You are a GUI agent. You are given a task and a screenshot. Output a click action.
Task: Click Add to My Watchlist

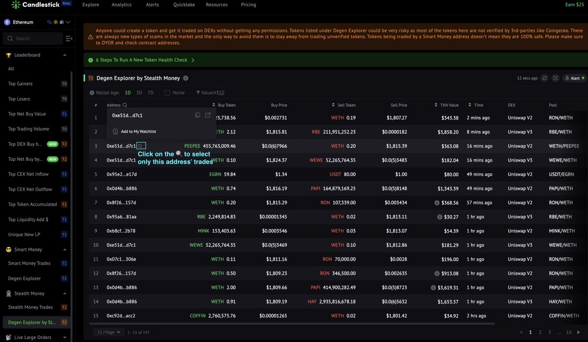tap(139, 131)
